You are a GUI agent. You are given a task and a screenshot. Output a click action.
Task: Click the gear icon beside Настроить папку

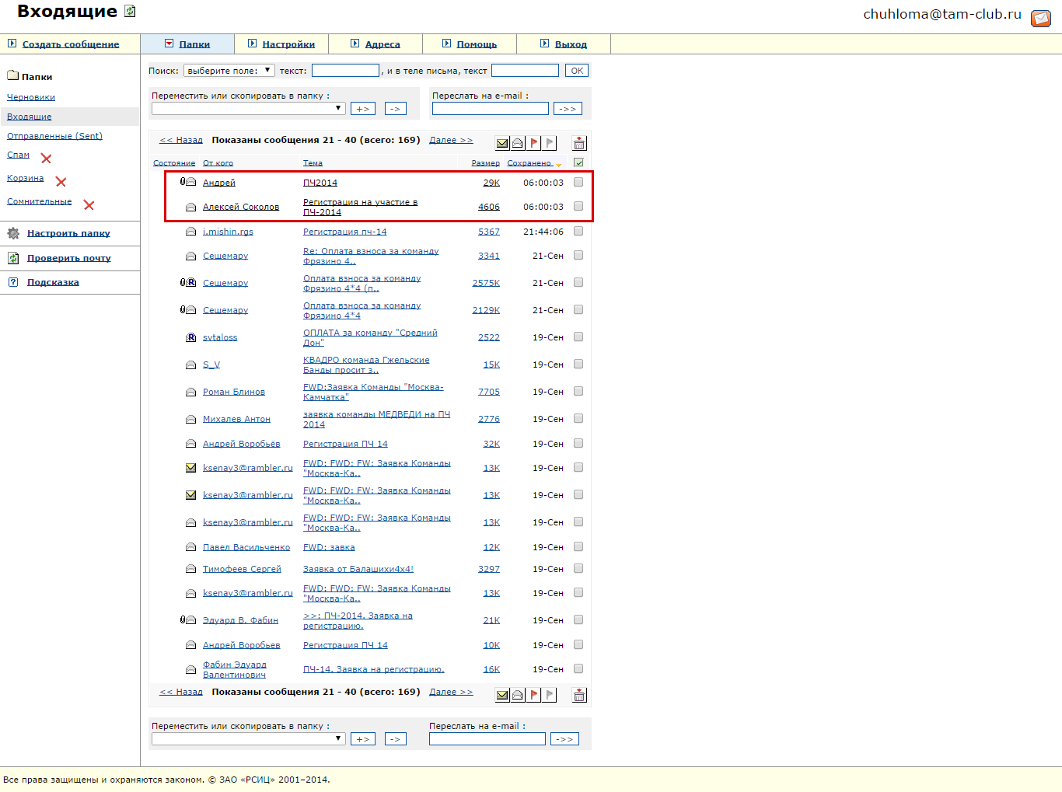coord(13,233)
